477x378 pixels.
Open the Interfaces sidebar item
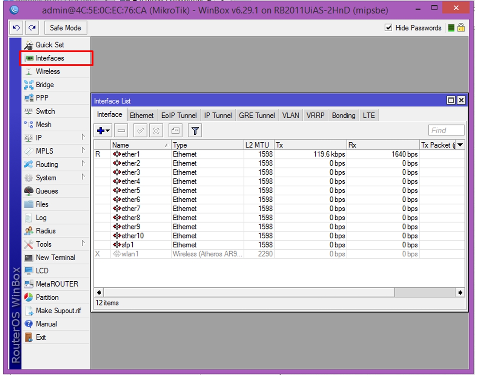(56, 58)
